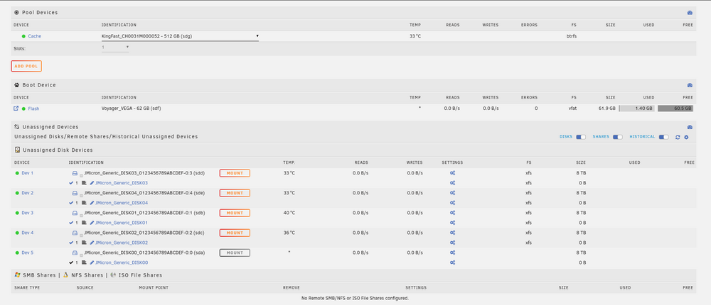
Task: Click dashboard icon in Boot Device header
Action: (x=690, y=85)
